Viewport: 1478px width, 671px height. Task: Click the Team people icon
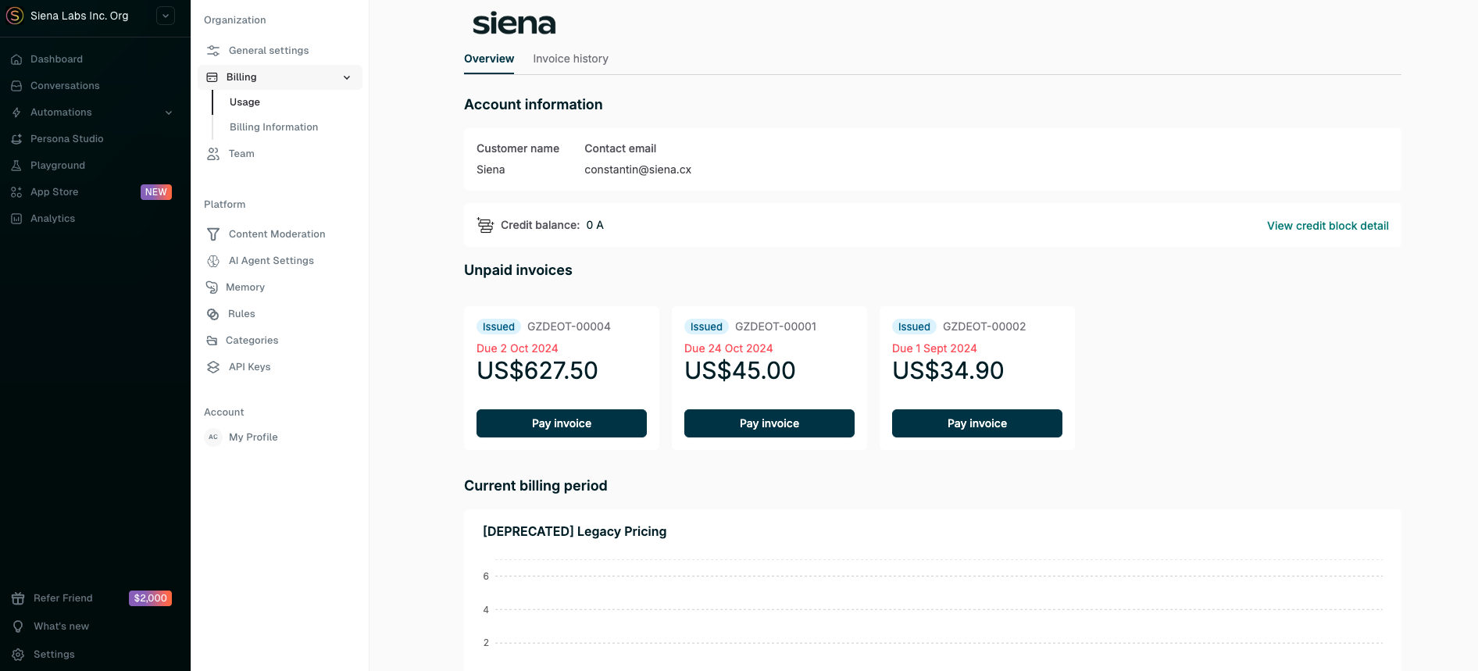212,154
